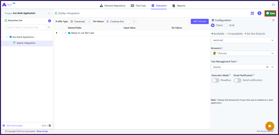Click the Search Folders / Execution Lists field
Image resolution: width=279 pixels, height=135 pixels.
(x=25, y=28)
